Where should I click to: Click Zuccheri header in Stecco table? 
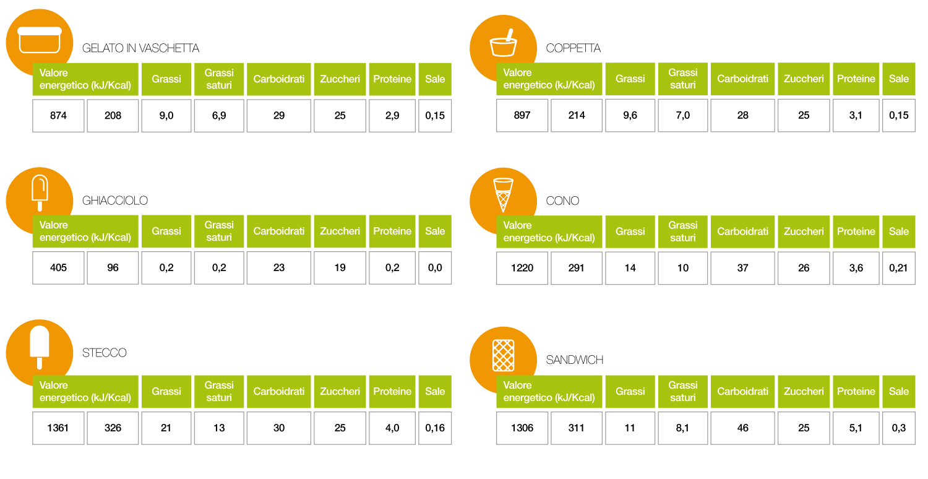click(340, 391)
